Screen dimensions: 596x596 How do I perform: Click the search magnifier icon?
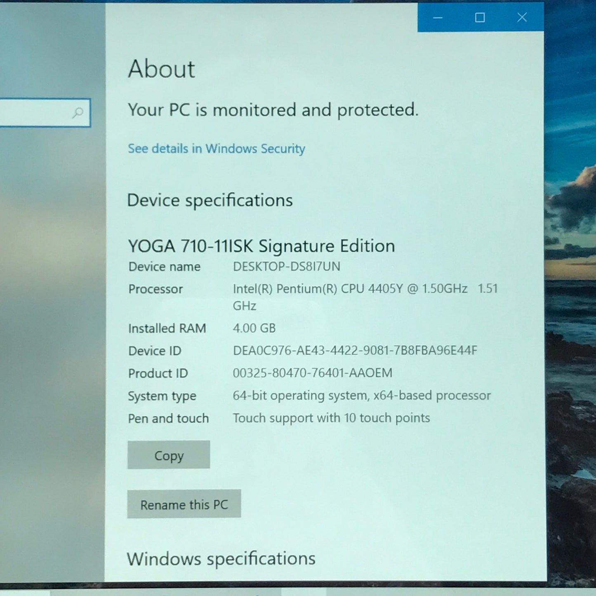point(78,113)
